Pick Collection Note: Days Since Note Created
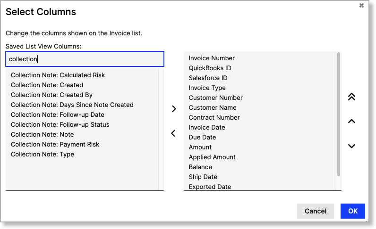This screenshot has height=229, width=376. coord(72,105)
